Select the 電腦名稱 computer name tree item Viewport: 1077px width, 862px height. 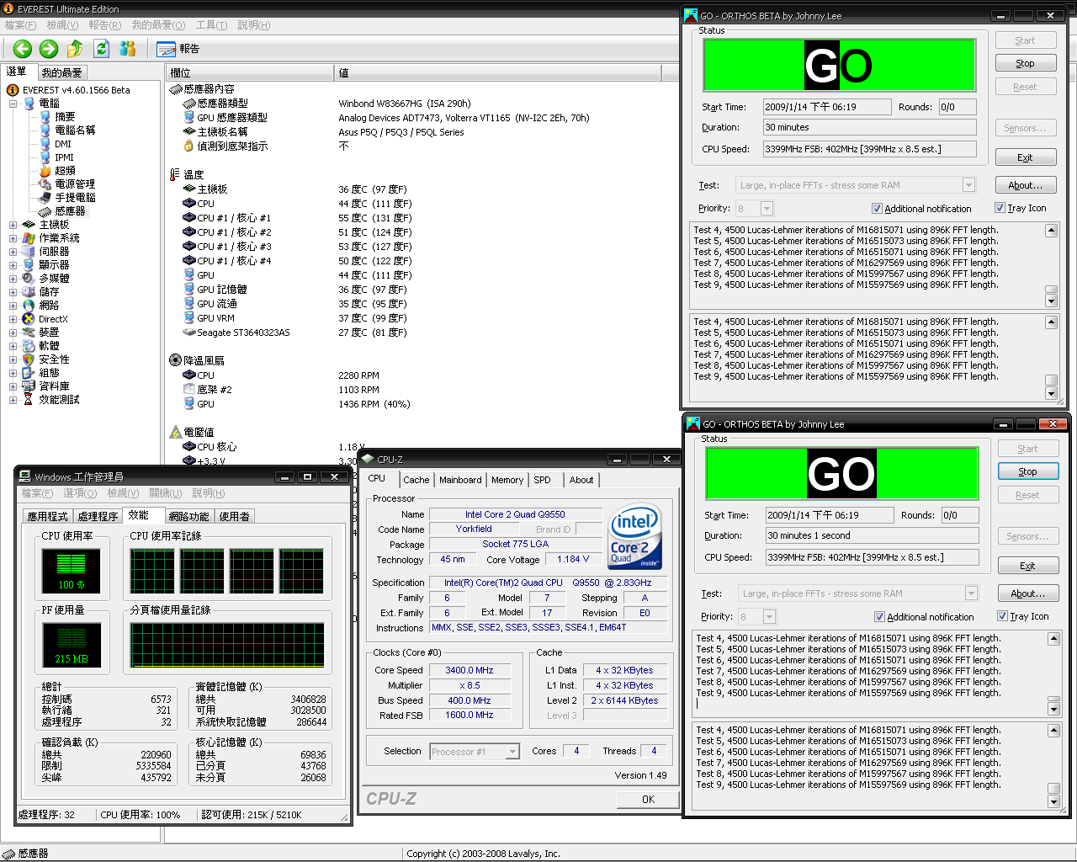click(x=75, y=130)
